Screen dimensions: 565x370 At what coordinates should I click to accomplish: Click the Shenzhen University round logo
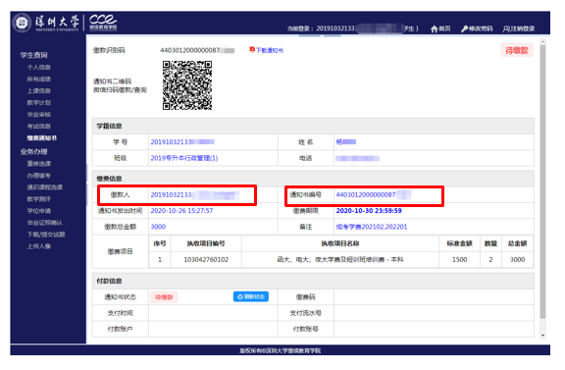pyautogui.click(x=22, y=23)
